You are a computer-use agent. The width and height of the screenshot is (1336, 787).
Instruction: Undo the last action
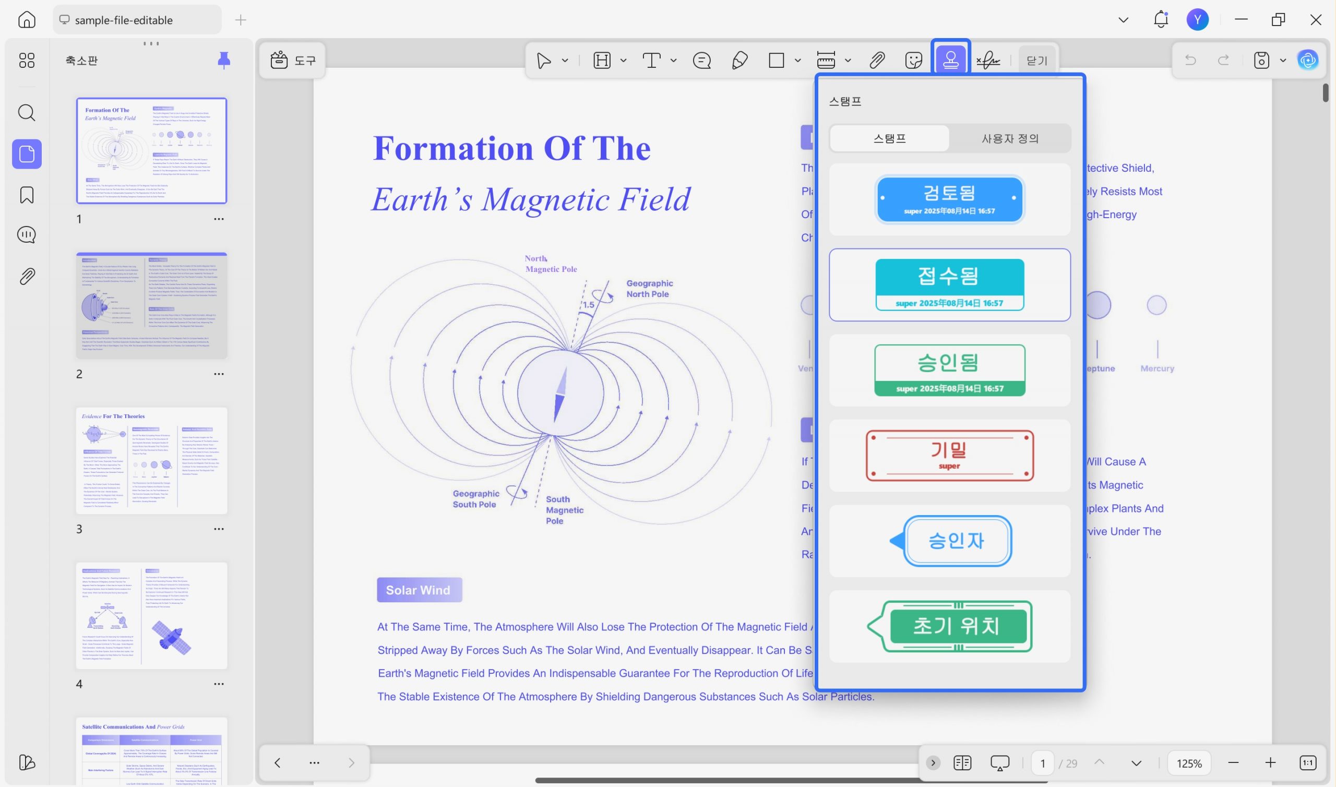1190,61
